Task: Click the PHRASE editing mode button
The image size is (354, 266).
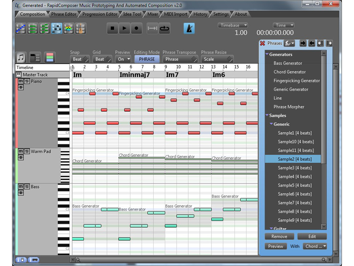Action: point(147,59)
